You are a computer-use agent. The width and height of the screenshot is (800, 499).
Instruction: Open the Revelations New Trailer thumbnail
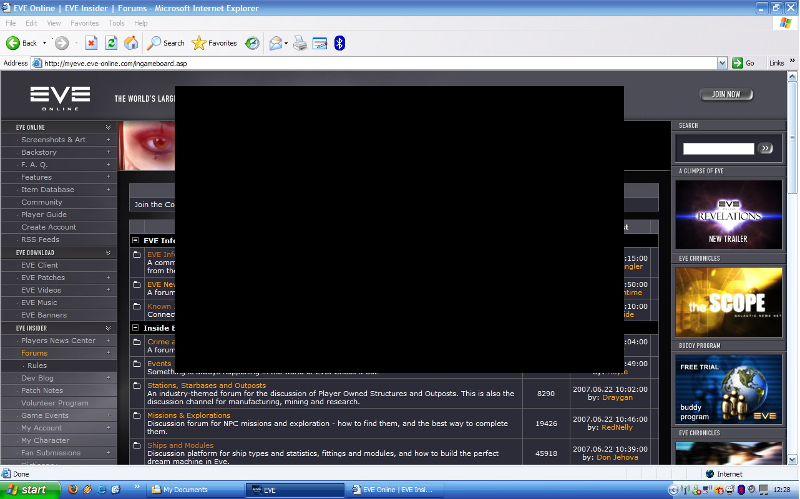pyautogui.click(x=729, y=215)
